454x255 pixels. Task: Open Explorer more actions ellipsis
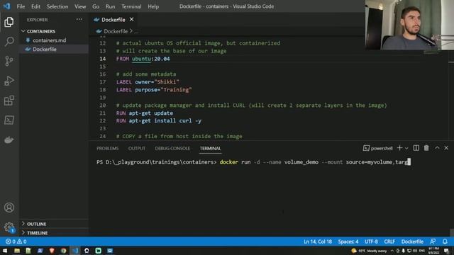[79, 20]
